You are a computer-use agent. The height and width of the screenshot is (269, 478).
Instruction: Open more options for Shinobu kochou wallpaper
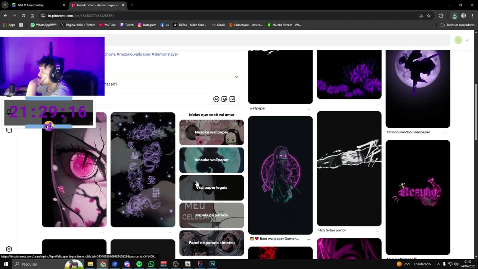pos(446,133)
